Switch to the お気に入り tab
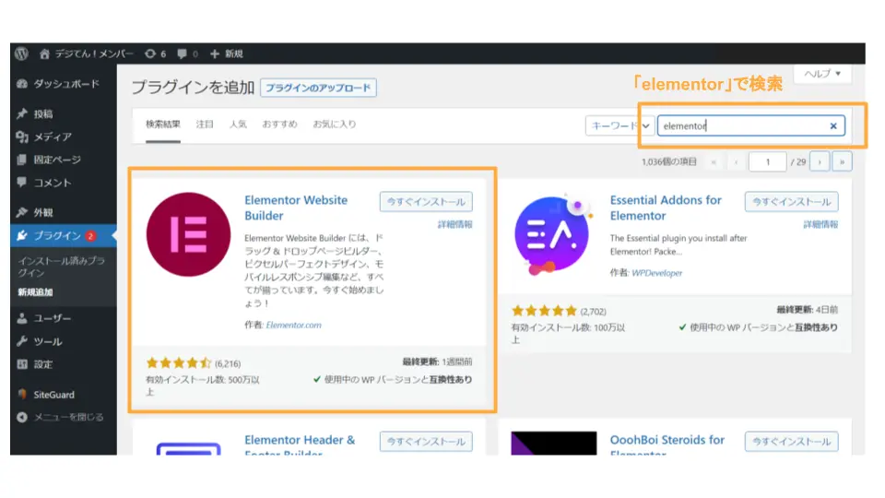The height and width of the screenshot is (498, 885). (335, 125)
